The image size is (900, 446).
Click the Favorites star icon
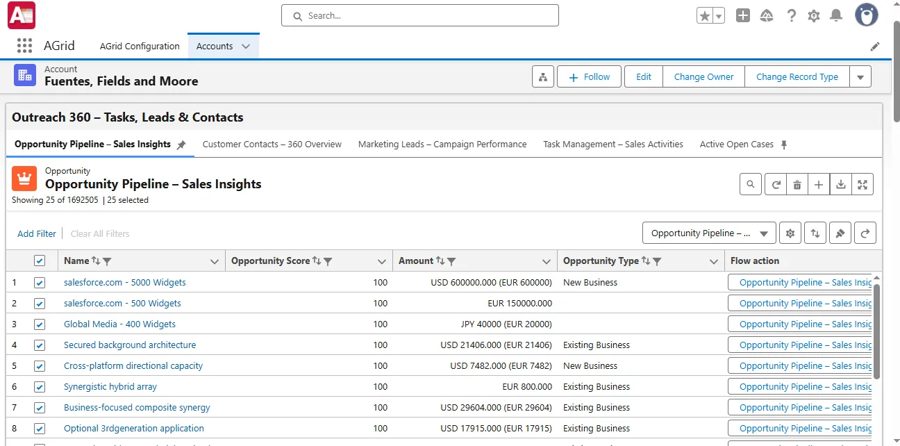coord(705,16)
